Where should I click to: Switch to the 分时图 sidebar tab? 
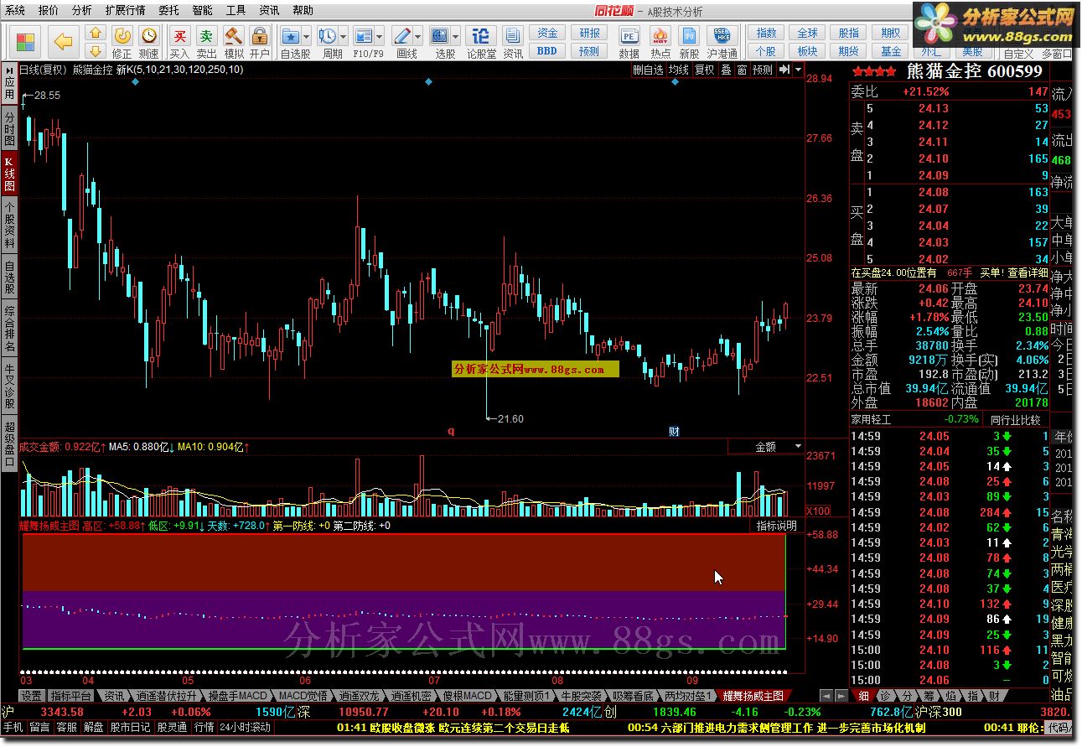tap(9, 129)
